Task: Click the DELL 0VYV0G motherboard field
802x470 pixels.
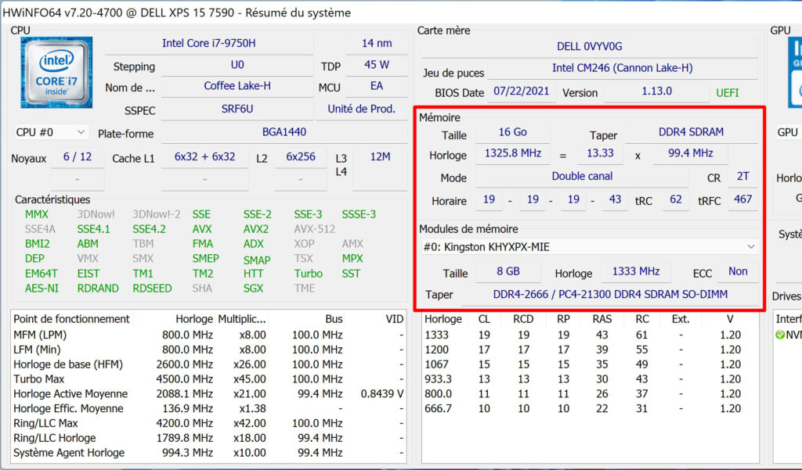Action: click(589, 47)
